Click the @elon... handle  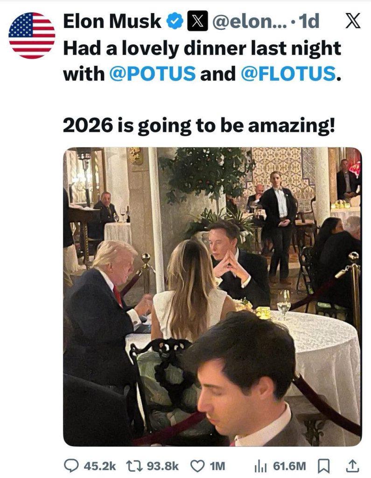243,21
